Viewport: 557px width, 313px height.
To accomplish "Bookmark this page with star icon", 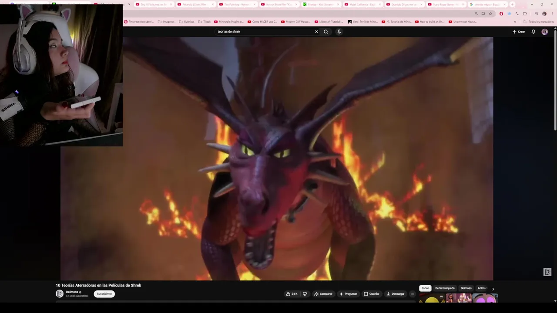I will click(x=490, y=13).
